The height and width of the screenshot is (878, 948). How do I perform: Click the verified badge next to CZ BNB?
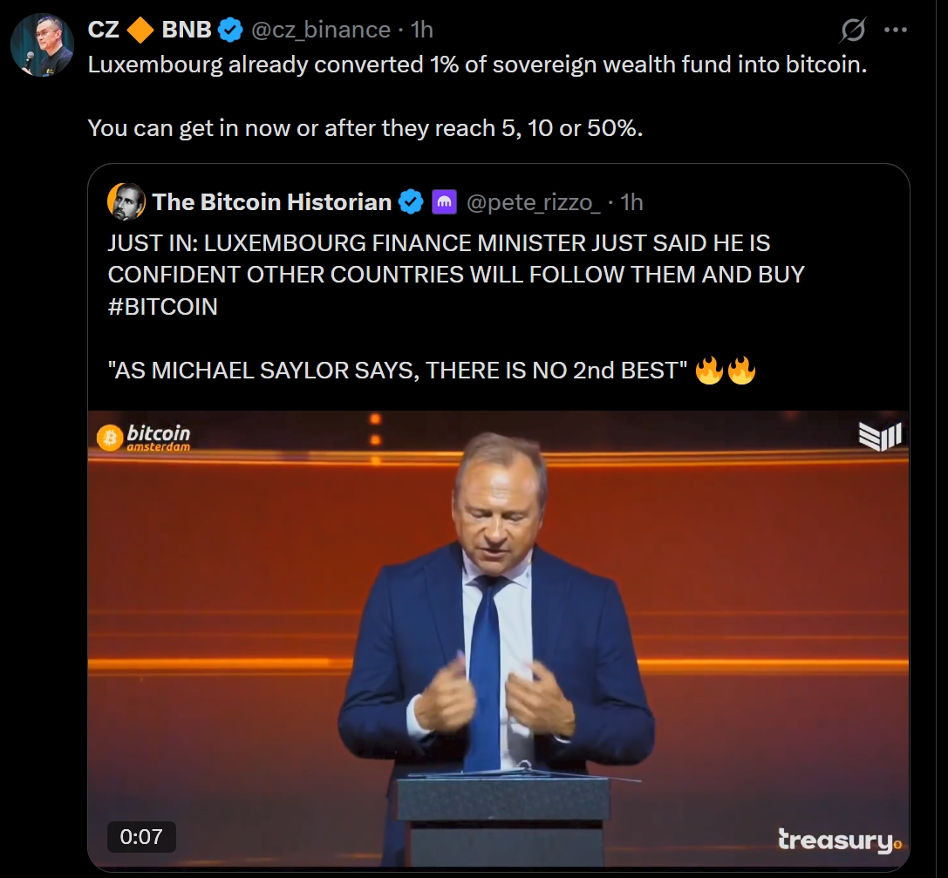click(230, 30)
